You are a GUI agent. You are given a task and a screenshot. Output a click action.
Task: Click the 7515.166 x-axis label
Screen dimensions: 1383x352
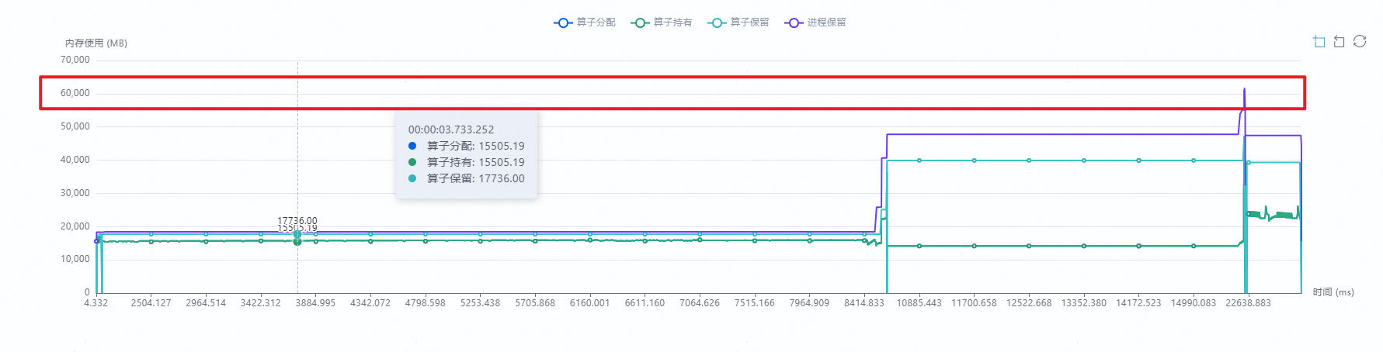click(x=755, y=303)
